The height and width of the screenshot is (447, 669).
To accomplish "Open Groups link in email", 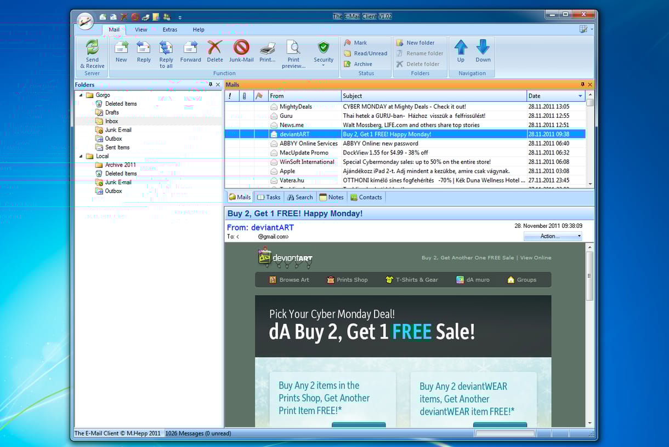I will pos(521,279).
